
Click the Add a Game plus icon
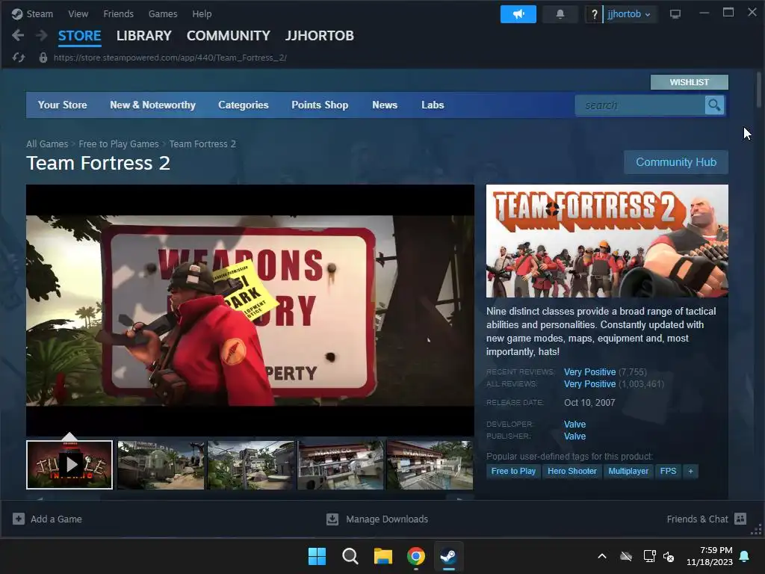click(19, 519)
